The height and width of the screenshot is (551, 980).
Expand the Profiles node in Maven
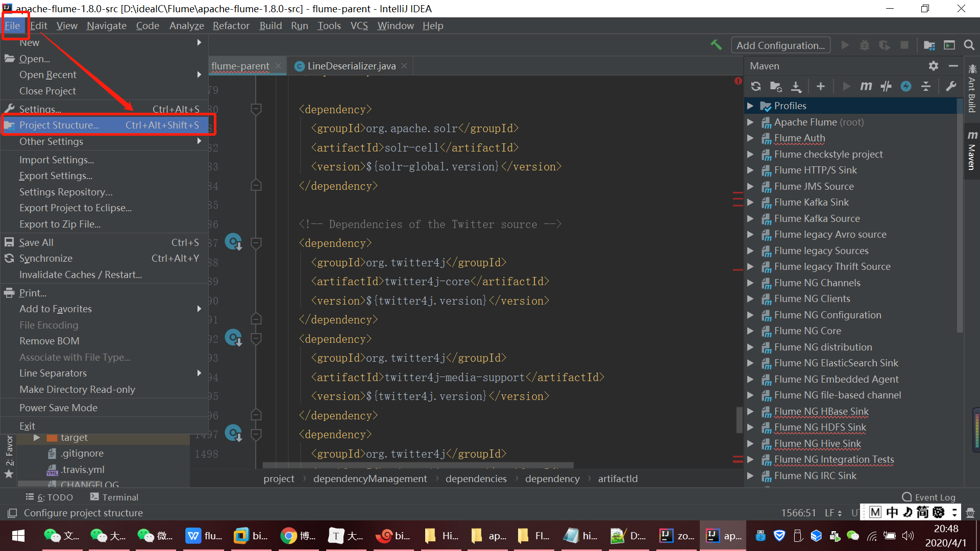click(x=750, y=106)
